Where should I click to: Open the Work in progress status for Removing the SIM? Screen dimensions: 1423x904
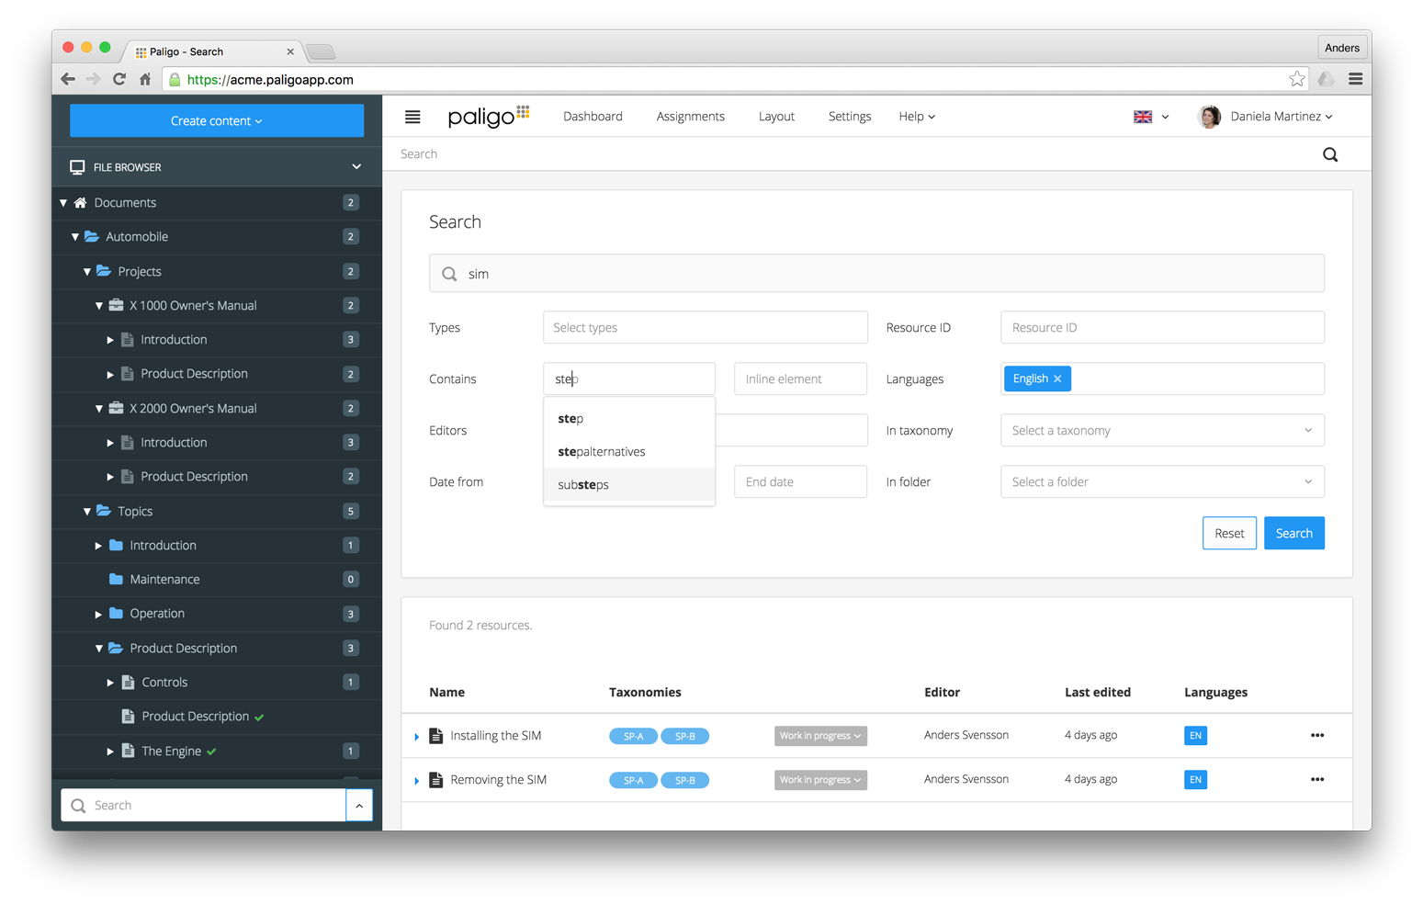(x=820, y=780)
